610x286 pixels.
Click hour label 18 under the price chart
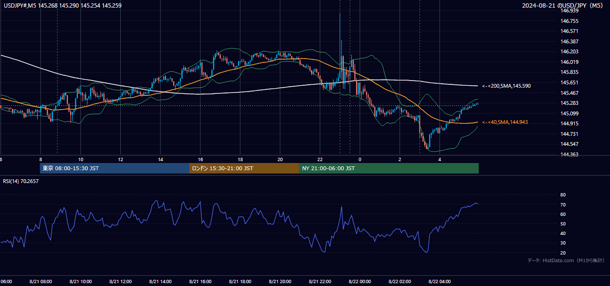(240, 160)
